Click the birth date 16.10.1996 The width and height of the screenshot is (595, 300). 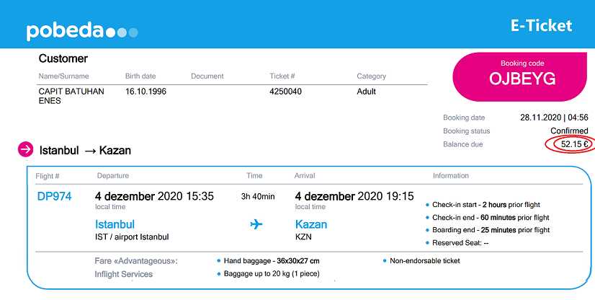(146, 92)
